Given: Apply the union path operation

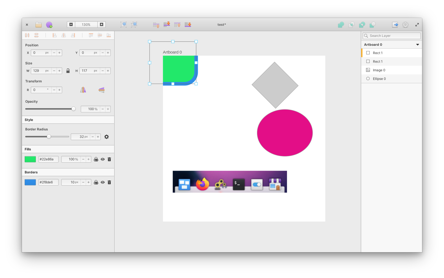Looking at the screenshot, I should tap(341, 25).
